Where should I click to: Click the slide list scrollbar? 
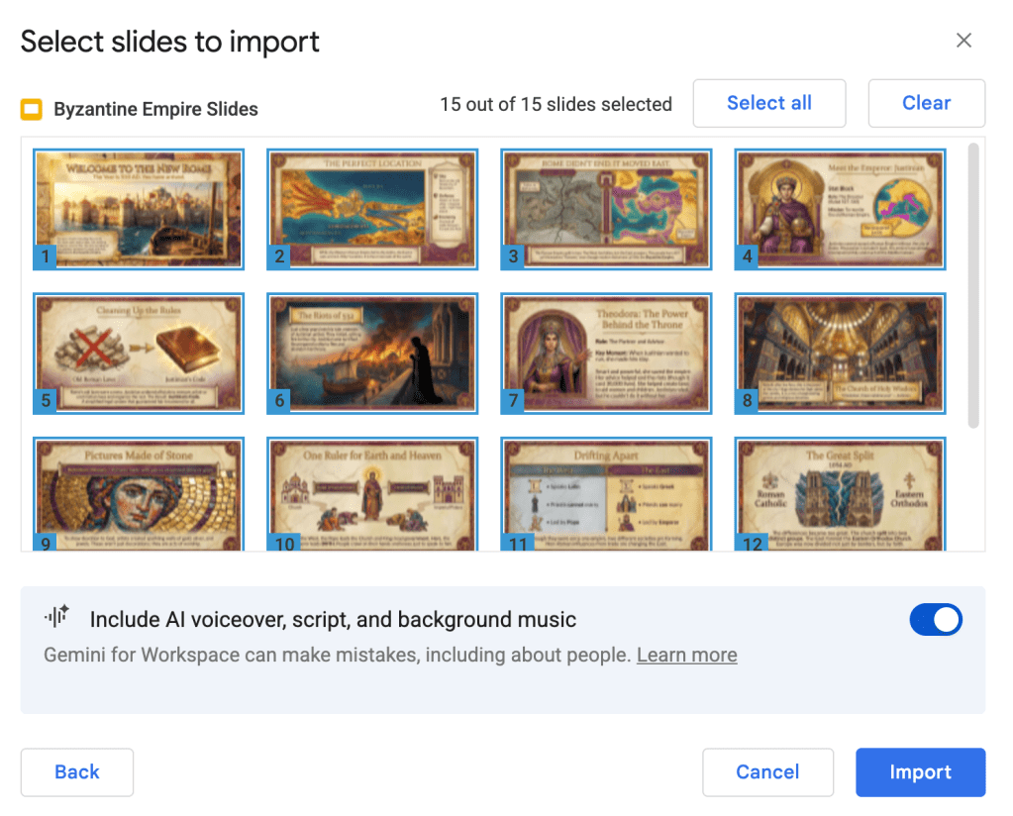click(972, 287)
